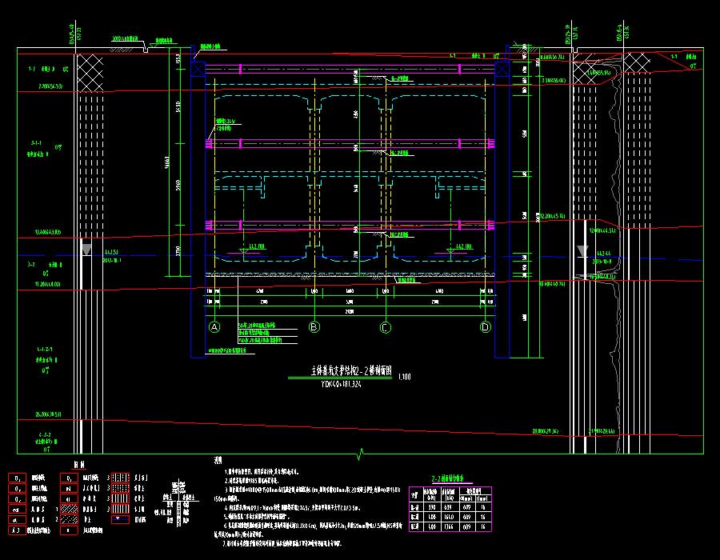
Task: Select the diagonal-hatched legend swatch, row 1
Action: pyautogui.click(x=69, y=509)
